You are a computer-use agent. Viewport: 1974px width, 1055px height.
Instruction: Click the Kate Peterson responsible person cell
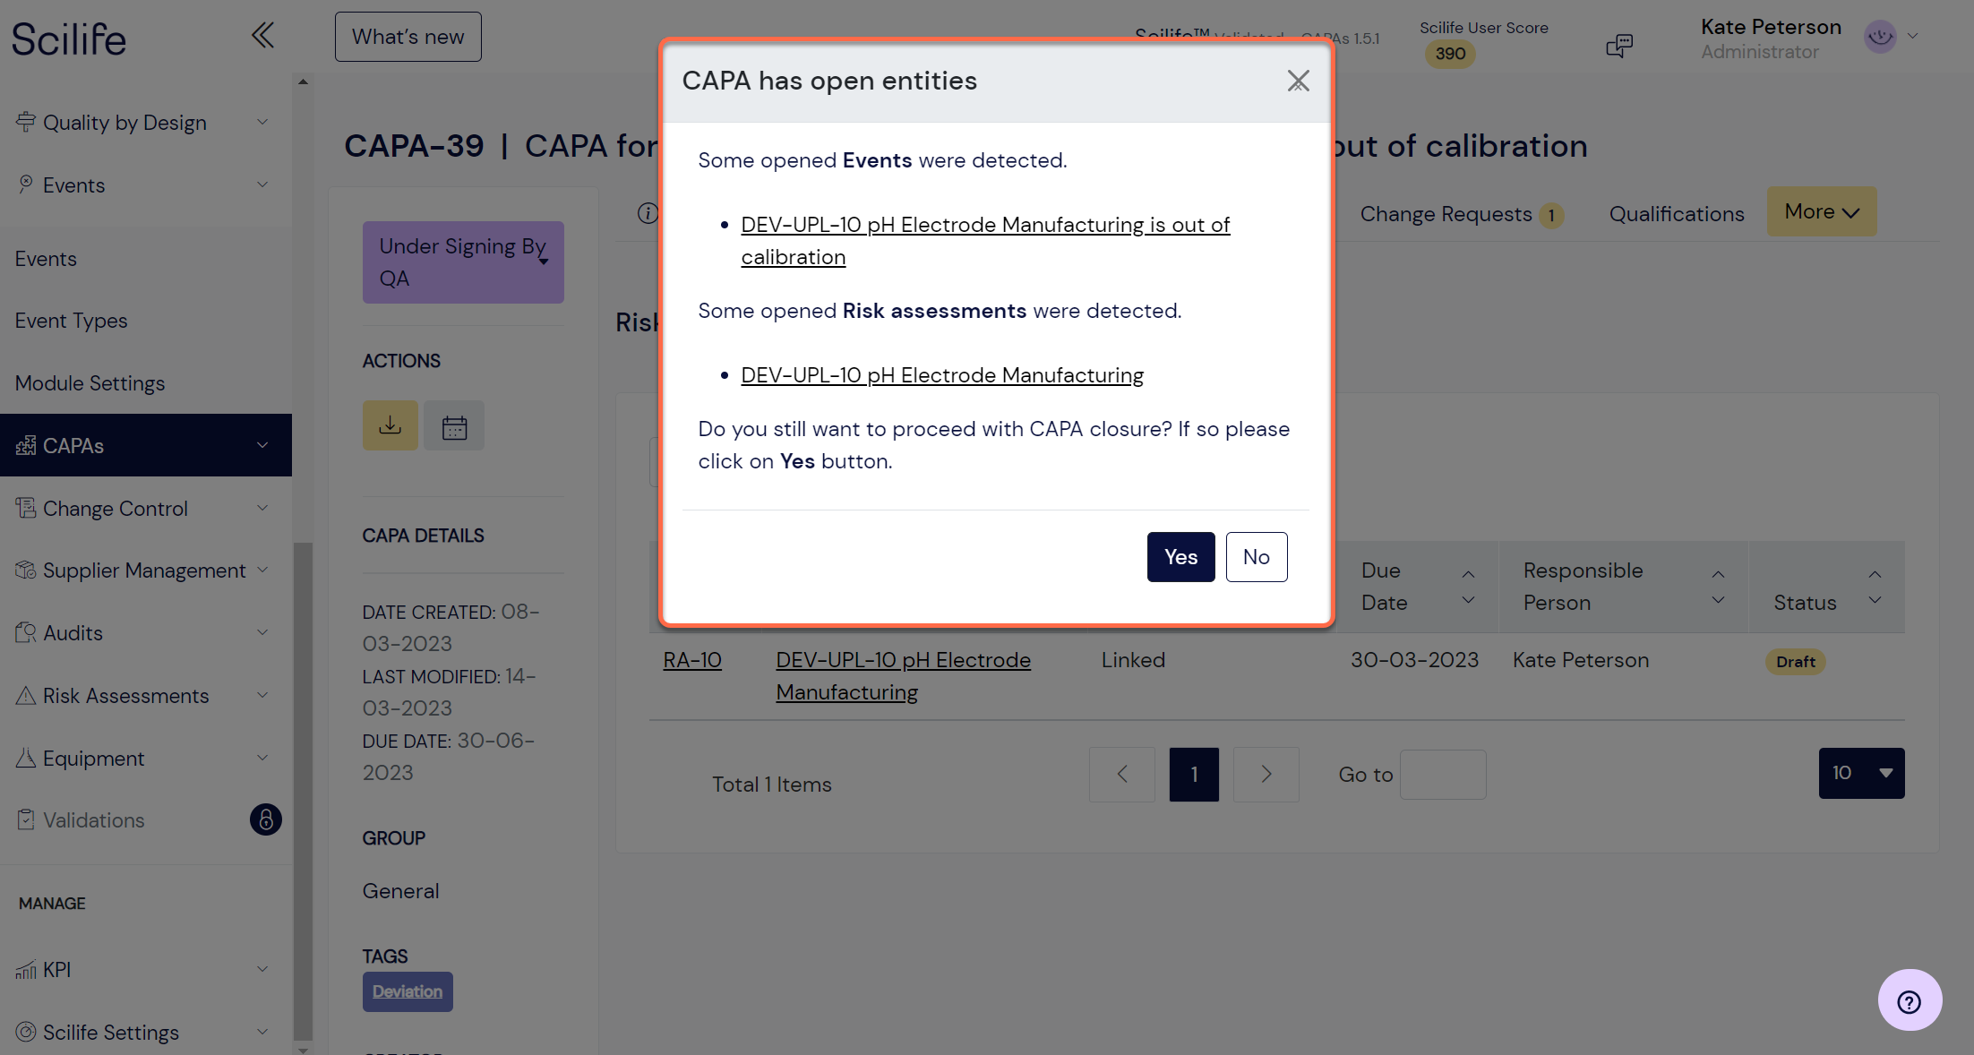(x=1581, y=660)
